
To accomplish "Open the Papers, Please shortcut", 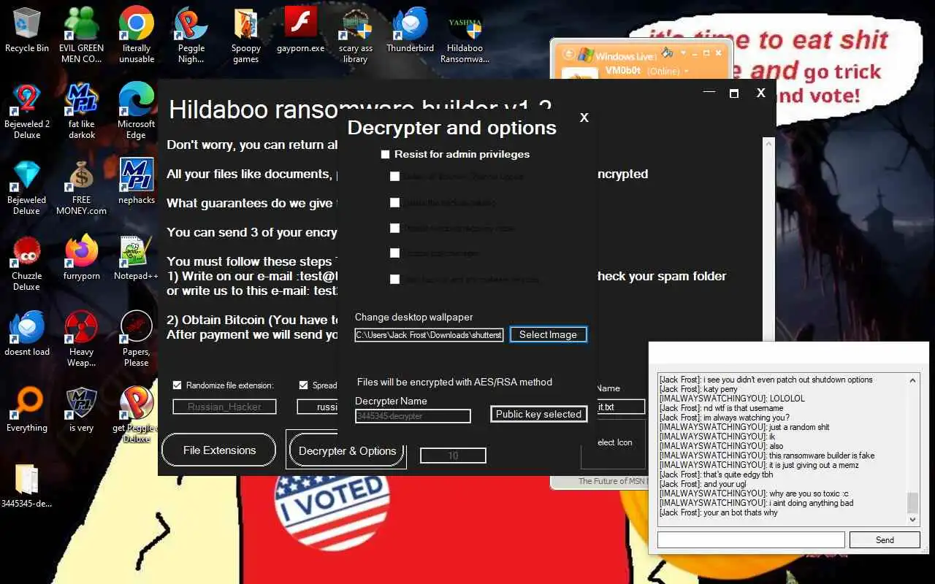I will coord(137,339).
